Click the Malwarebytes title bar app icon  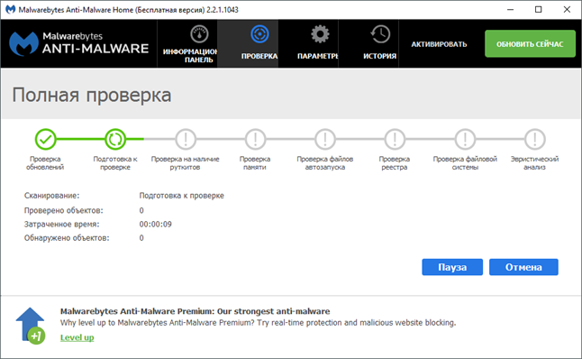(x=11, y=9)
